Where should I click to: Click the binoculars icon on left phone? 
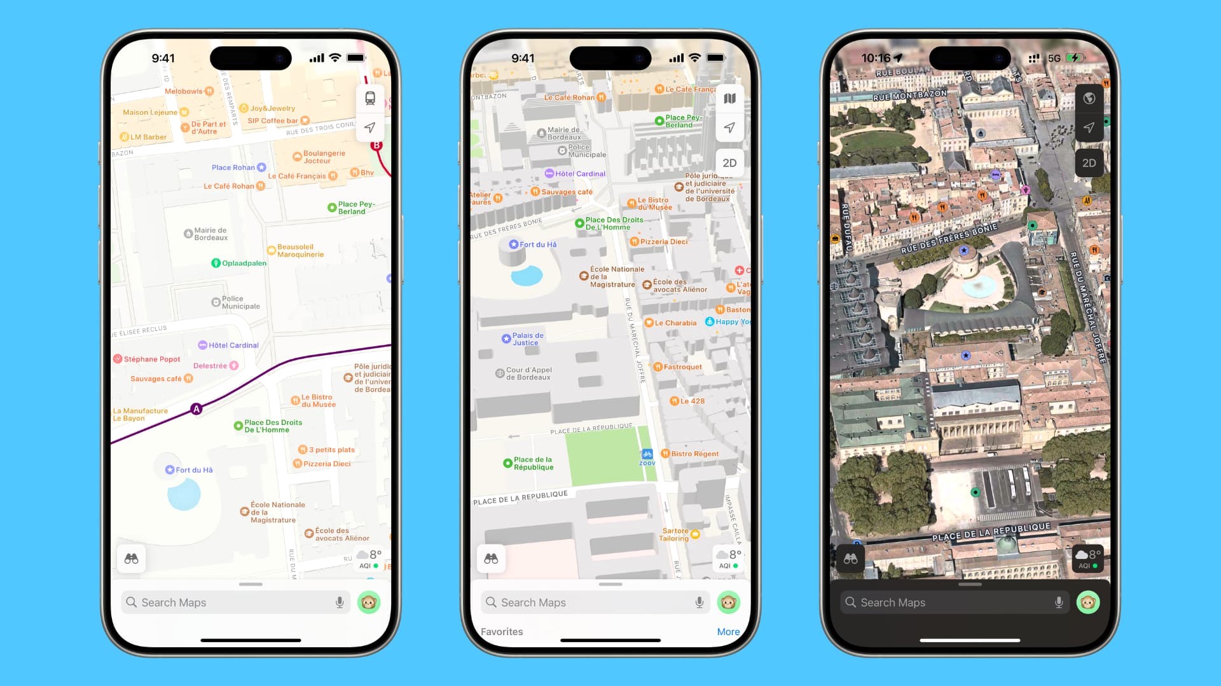(132, 557)
